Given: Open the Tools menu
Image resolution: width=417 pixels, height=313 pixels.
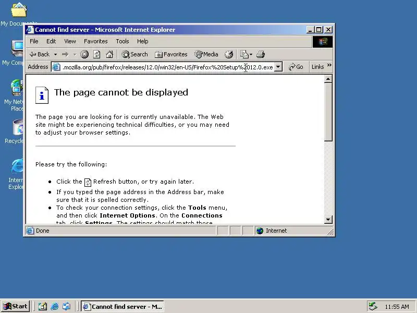Looking at the screenshot, I should [x=122, y=41].
